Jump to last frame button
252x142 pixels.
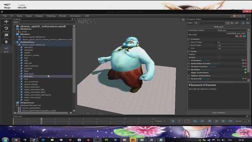point(230,121)
